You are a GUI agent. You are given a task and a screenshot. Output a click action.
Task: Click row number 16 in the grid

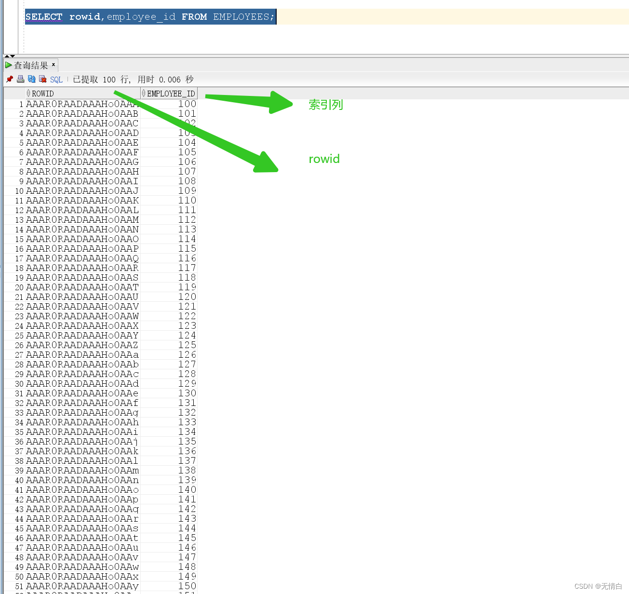(14, 249)
